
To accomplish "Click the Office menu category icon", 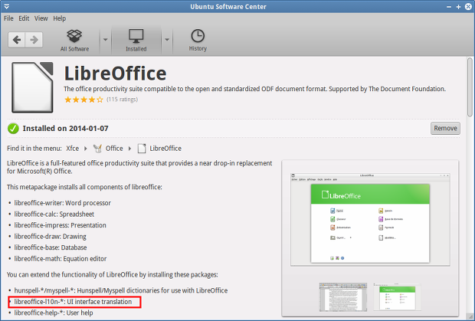I will [x=97, y=149].
